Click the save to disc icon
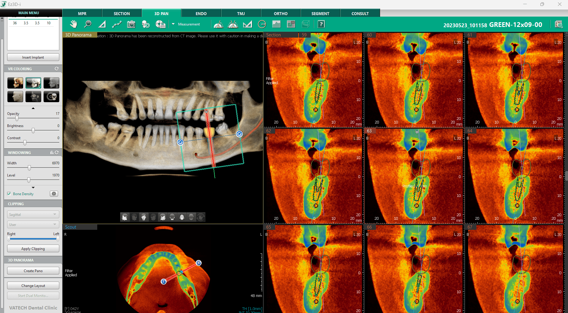568x313 pixels. coord(160,24)
